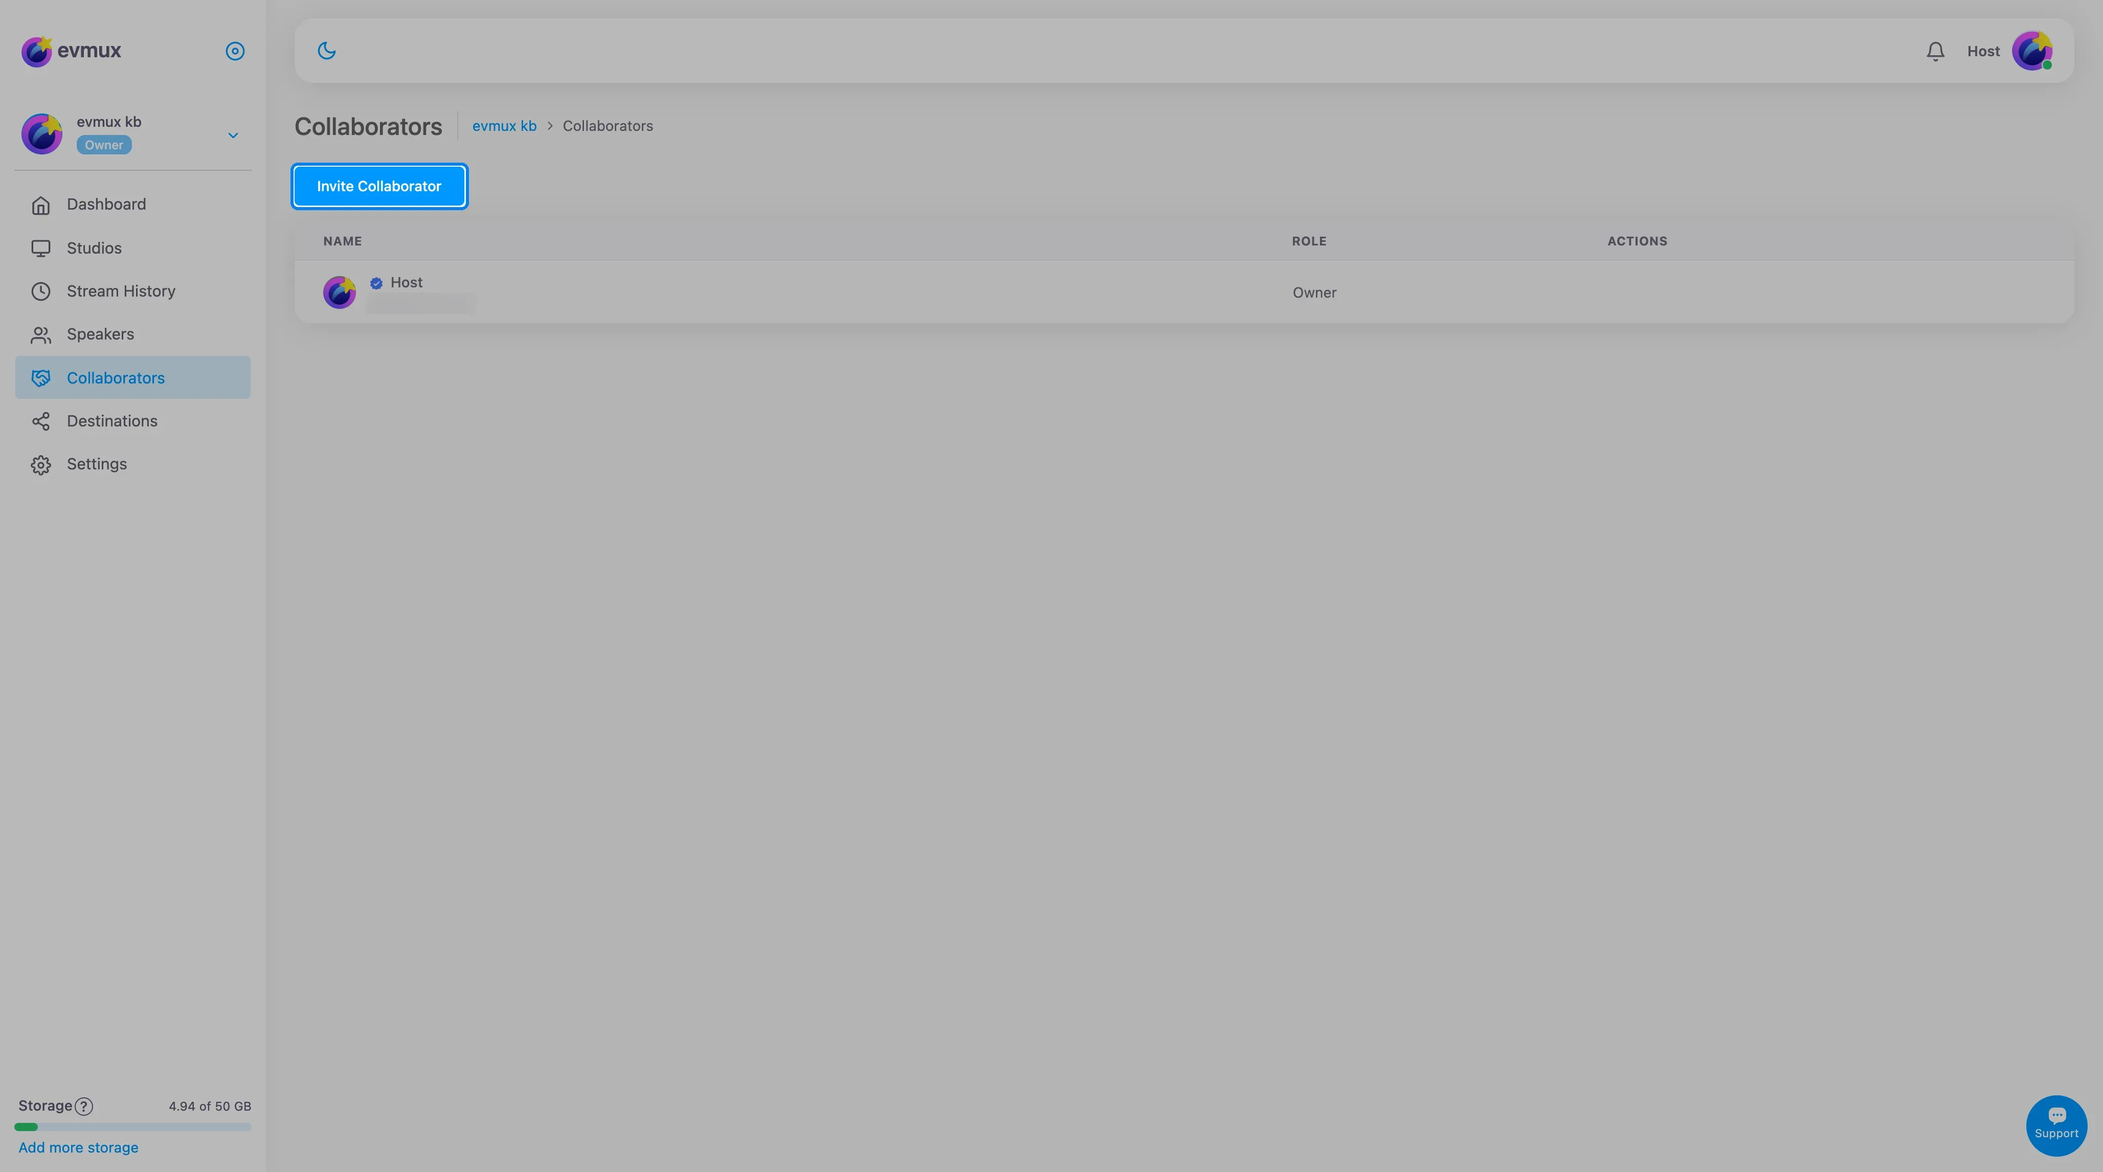Click the Destinations share icon

pos(41,421)
